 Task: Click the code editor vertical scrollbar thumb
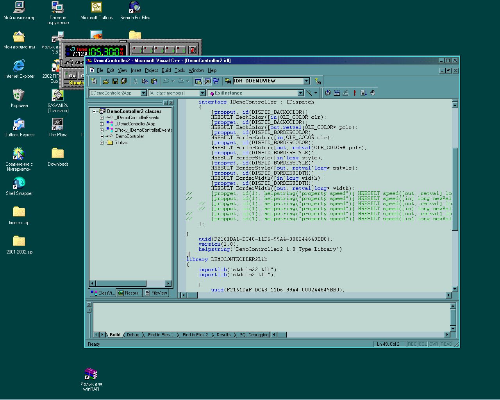point(455,189)
